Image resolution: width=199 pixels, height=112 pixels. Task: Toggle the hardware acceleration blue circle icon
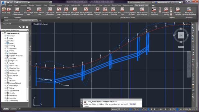(177, 109)
